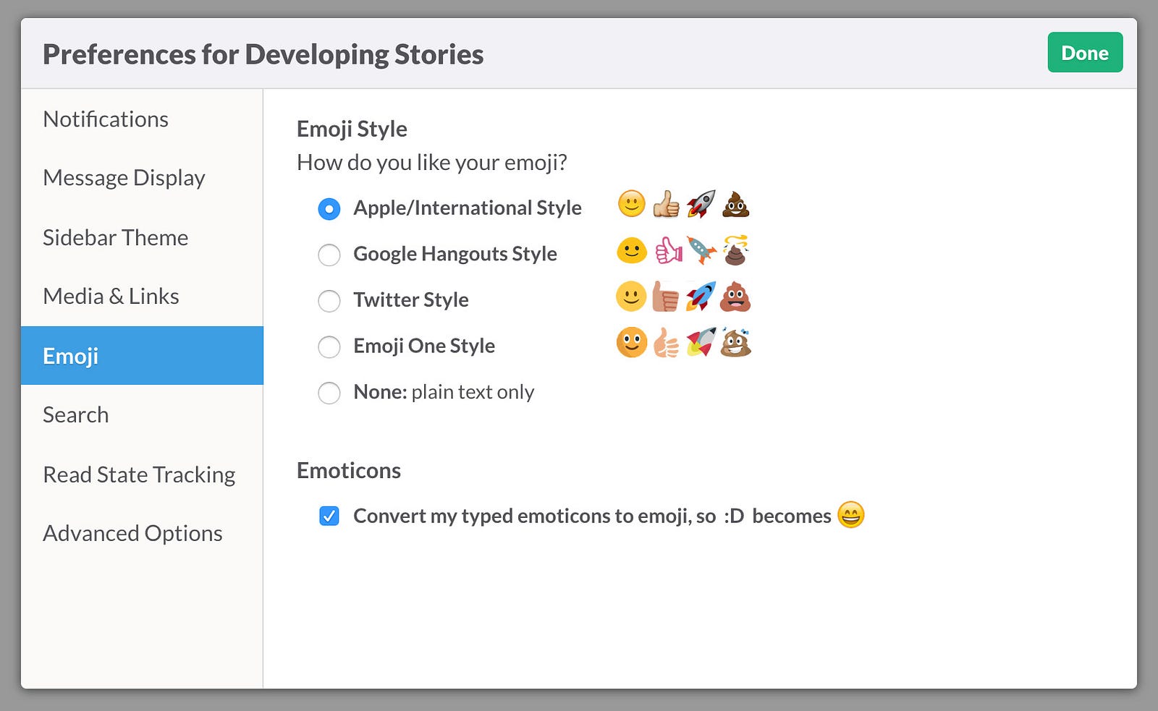Click the 'Apple/International Style' label text
This screenshot has height=711, width=1158.
pyautogui.click(x=468, y=208)
